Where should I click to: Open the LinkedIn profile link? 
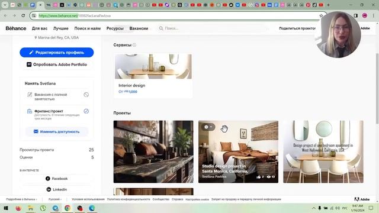(x=57, y=189)
